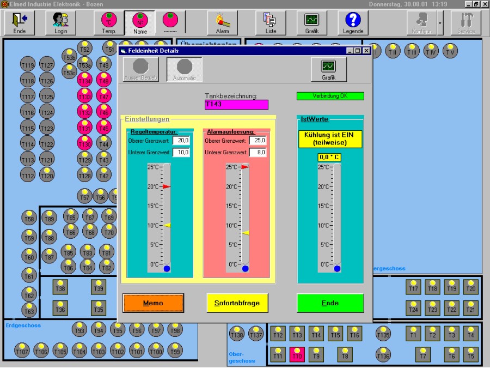Click the Ende exit door icon in toolbar

click(20, 22)
